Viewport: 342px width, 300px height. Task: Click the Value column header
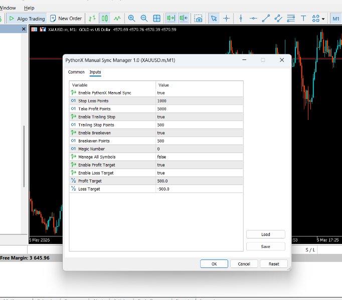200,85
